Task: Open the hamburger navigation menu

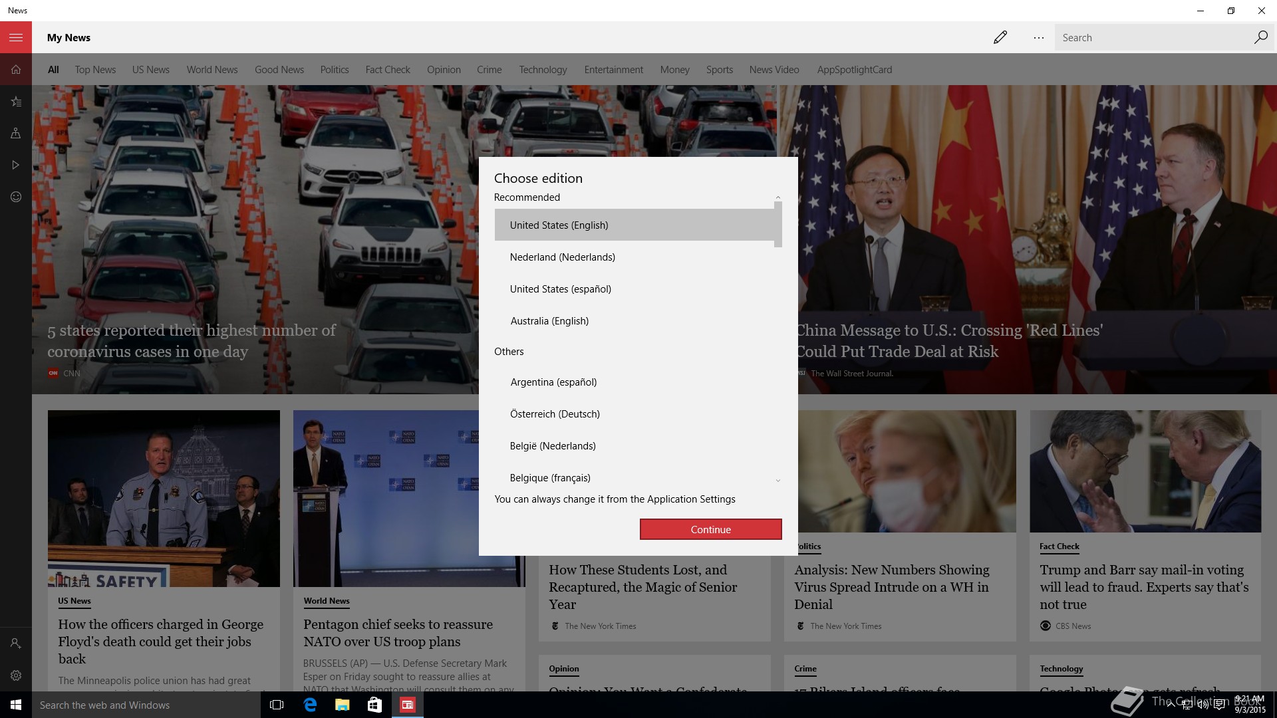Action: tap(16, 37)
